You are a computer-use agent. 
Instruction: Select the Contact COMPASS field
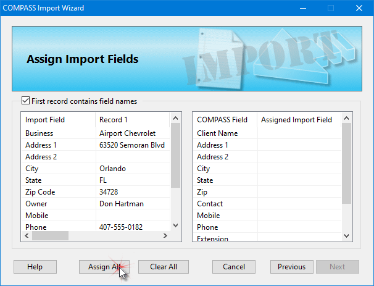point(210,204)
